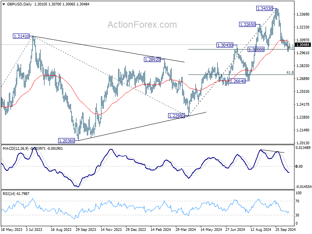Click the RSI scale value 30
312x234 pixels.
(297, 215)
